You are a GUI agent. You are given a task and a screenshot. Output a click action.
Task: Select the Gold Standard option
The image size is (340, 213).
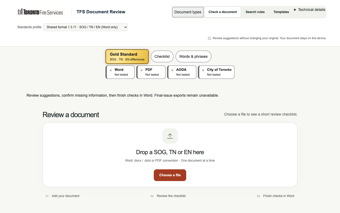tap(127, 56)
